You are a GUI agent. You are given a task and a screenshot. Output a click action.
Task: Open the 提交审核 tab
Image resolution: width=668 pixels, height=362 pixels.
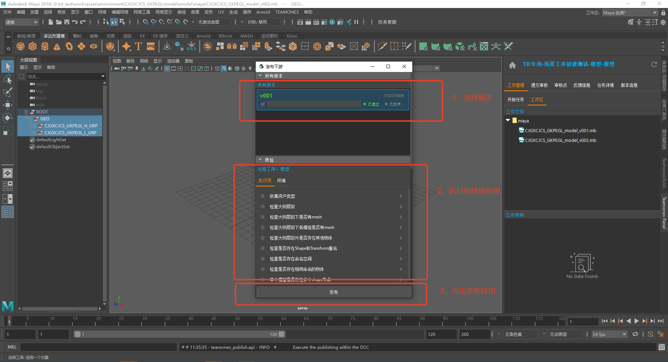coord(539,85)
